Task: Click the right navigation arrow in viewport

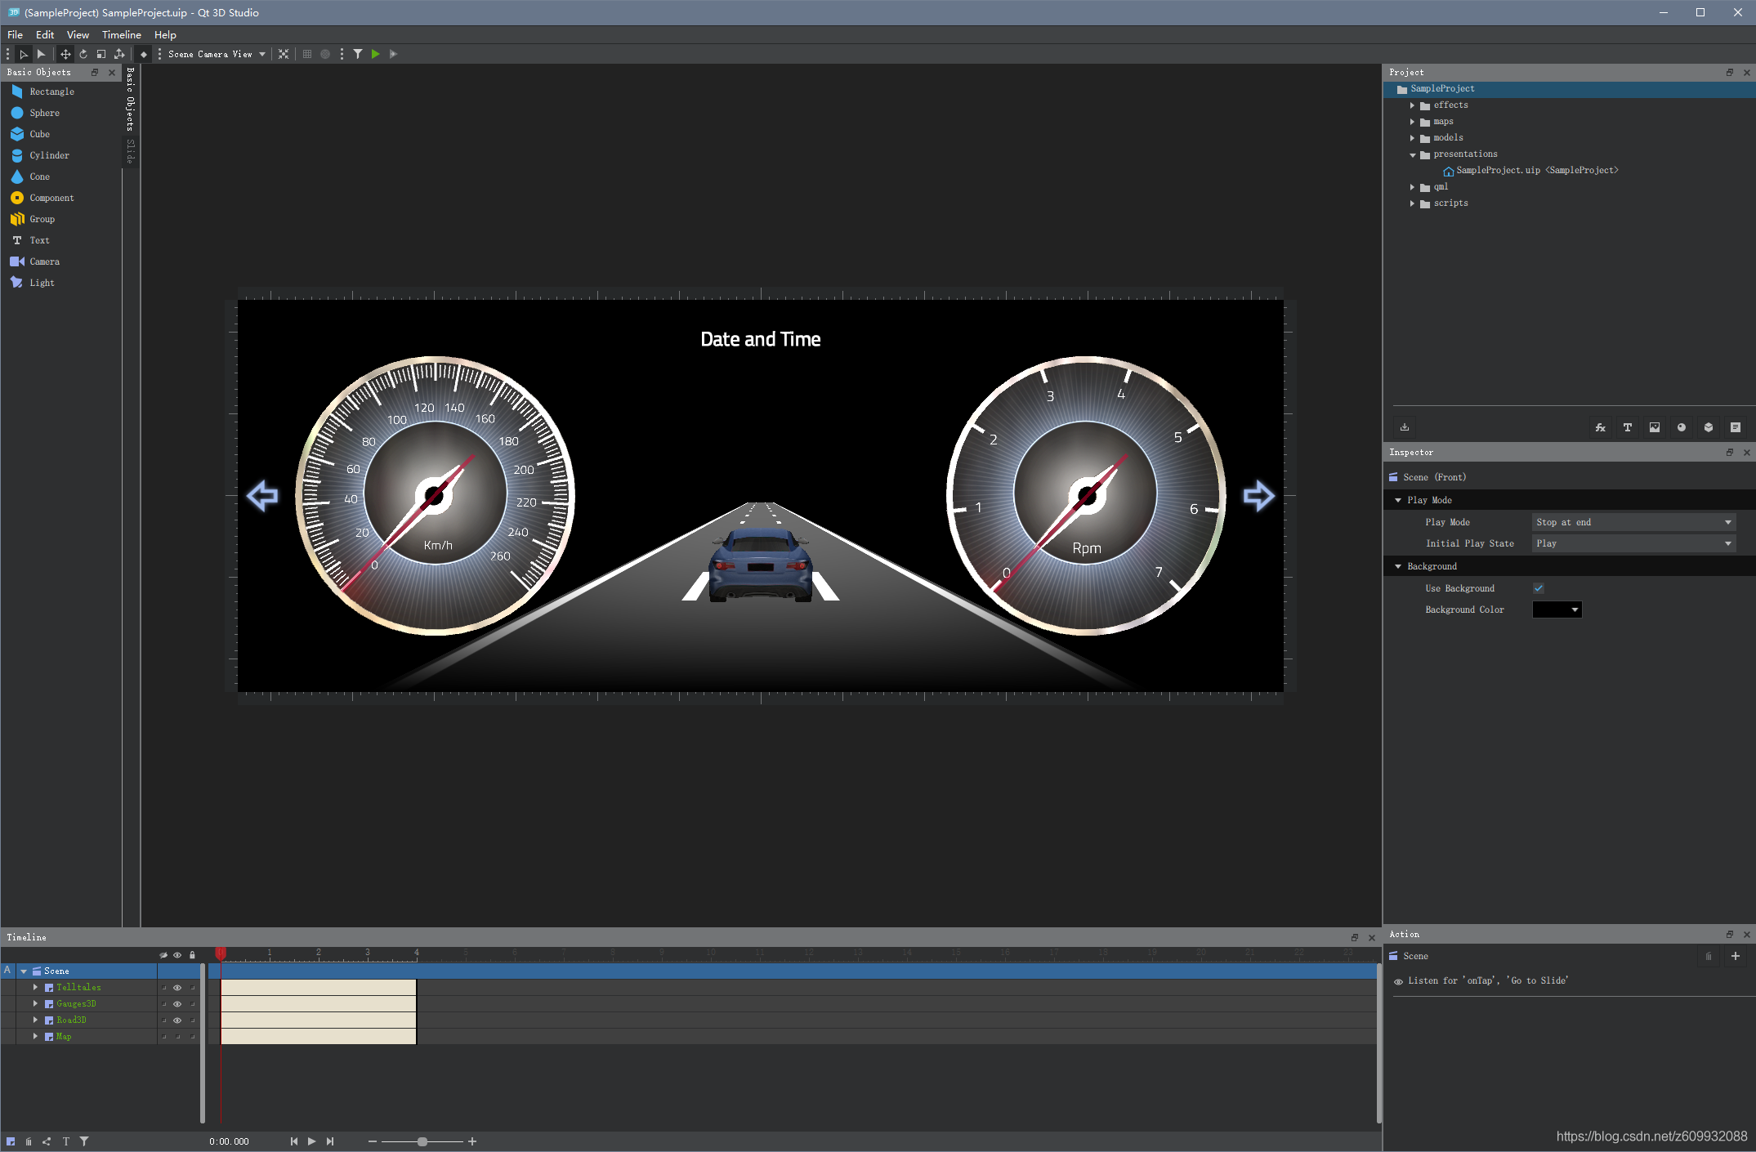Action: [1258, 493]
